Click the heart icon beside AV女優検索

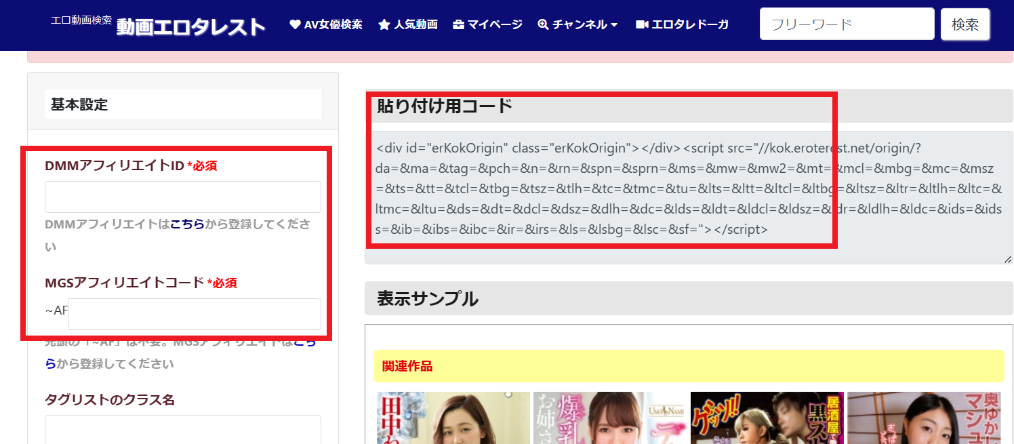tap(295, 25)
